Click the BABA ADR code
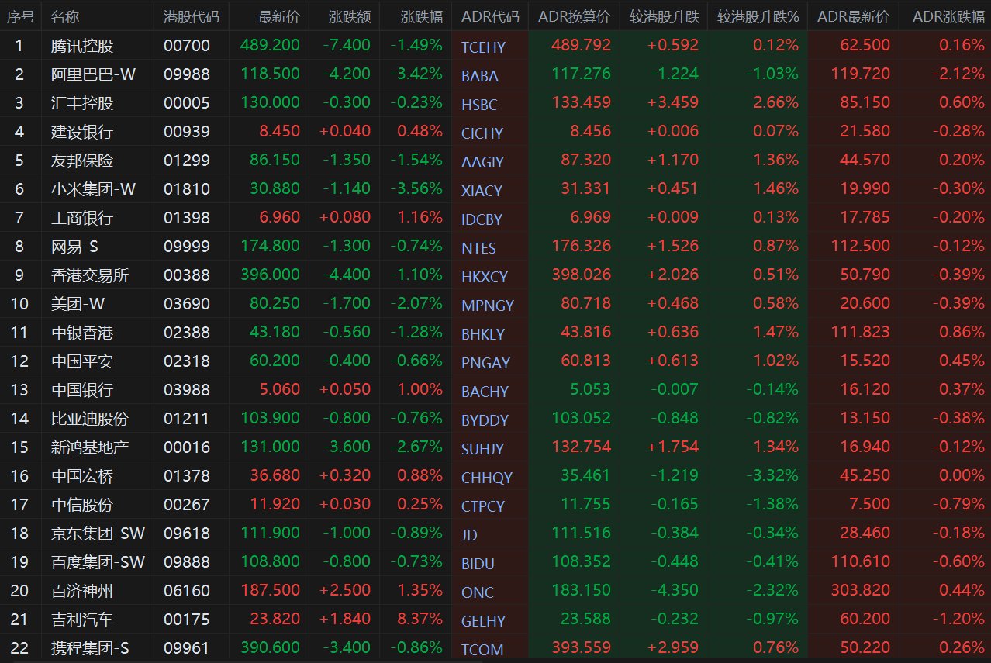The width and height of the screenshot is (991, 663). point(480,76)
